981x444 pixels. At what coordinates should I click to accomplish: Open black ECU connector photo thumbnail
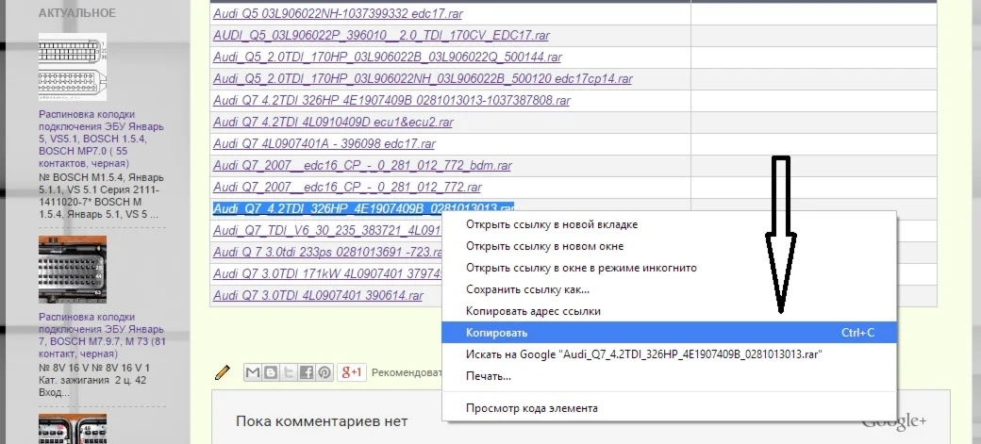(x=73, y=270)
